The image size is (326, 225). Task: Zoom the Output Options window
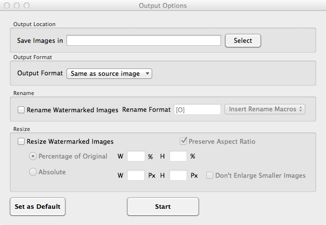click(x=27, y=5)
